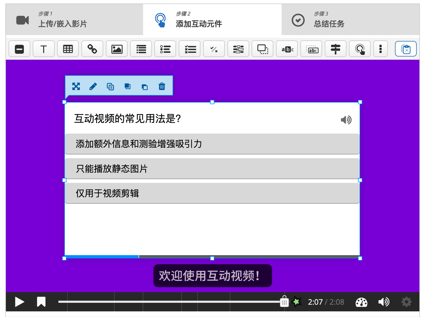Viewport: 425px width, 317px height.
Task: Click the fullscreen expand icon on element toolbar
Action: (76, 86)
